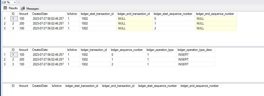
Task: Select ledger_sequence_number value 2 in middle grid
Action: [128, 64]
